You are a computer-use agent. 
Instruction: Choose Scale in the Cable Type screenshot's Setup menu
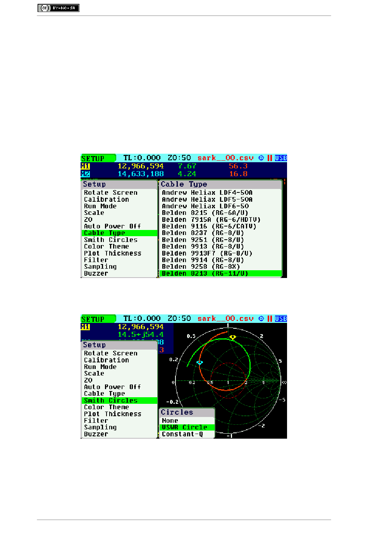[x=119, y=213]
